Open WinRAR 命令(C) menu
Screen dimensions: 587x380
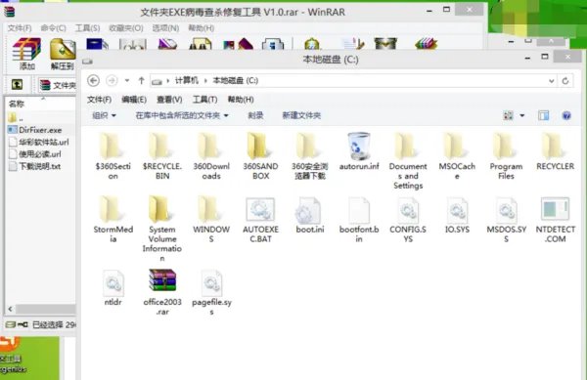pos(53,28)
